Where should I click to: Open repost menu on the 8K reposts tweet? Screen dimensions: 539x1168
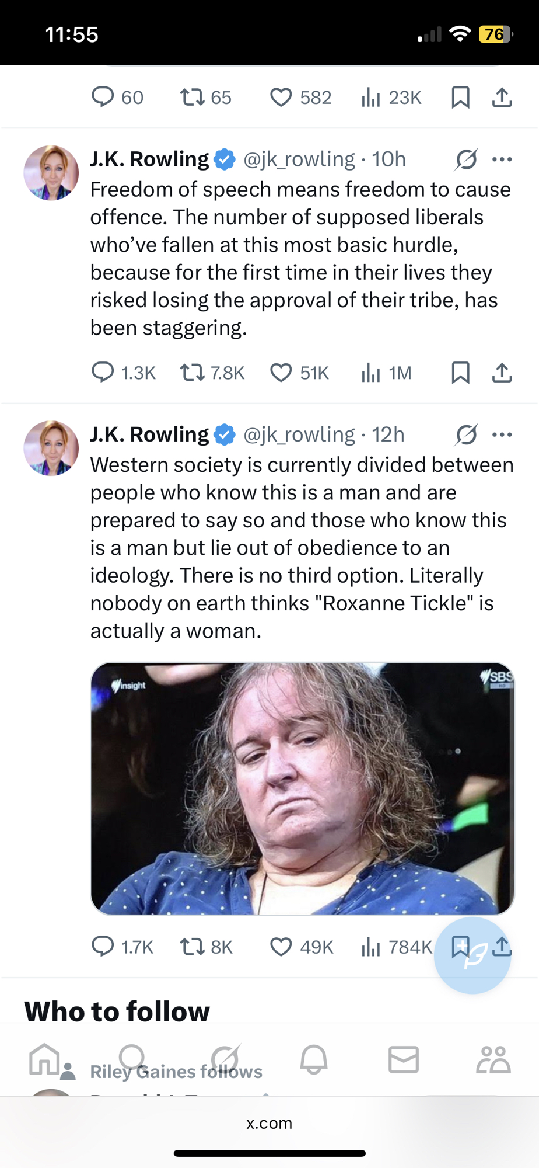191,946
